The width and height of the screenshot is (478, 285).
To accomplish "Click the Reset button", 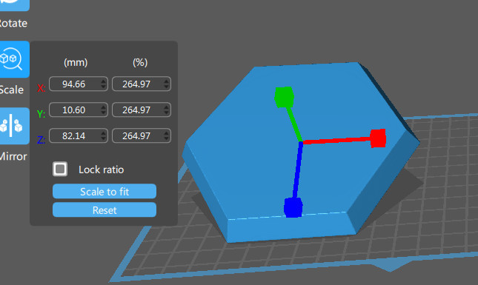I will point(104,210).
